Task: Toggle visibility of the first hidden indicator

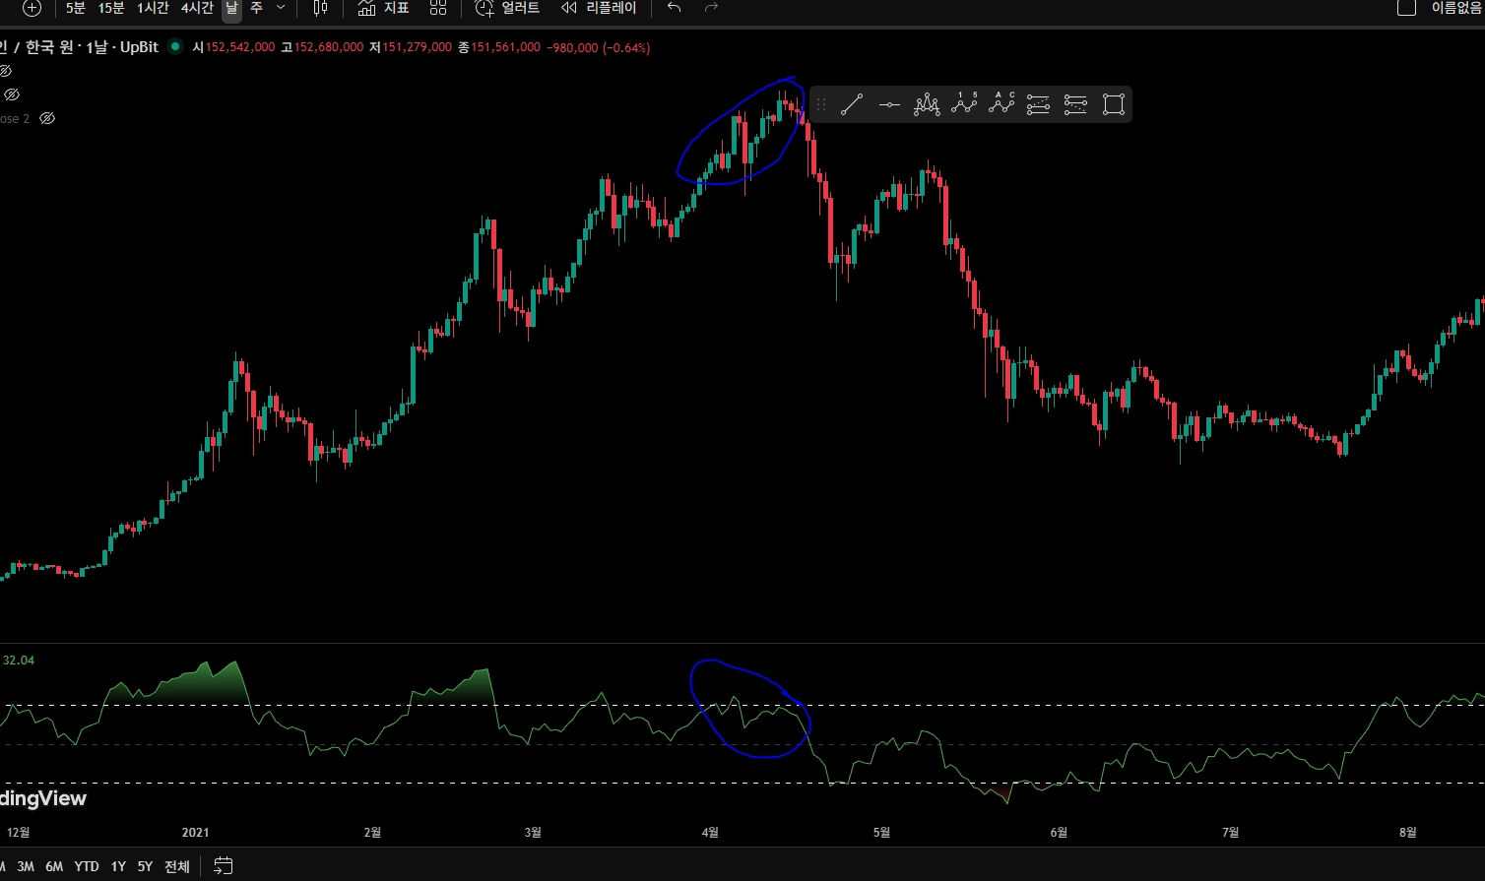Action: pos(5,71)
